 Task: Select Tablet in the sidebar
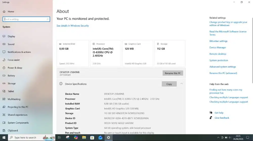(11, 91)
